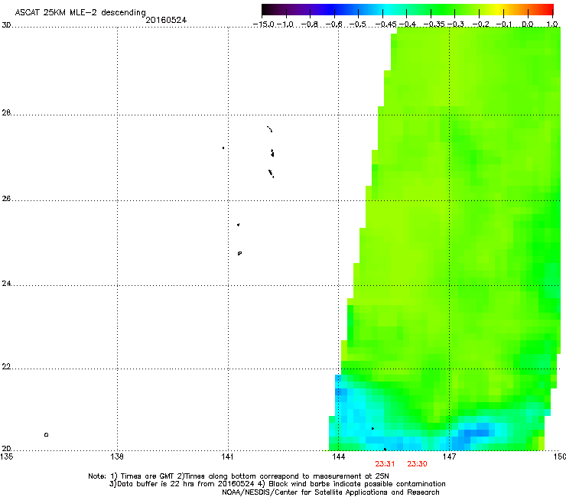Screen dimensions: 566x497
Task: Select the longitude axis label 138
Action: pyautogui.click(x=117, y=456)
